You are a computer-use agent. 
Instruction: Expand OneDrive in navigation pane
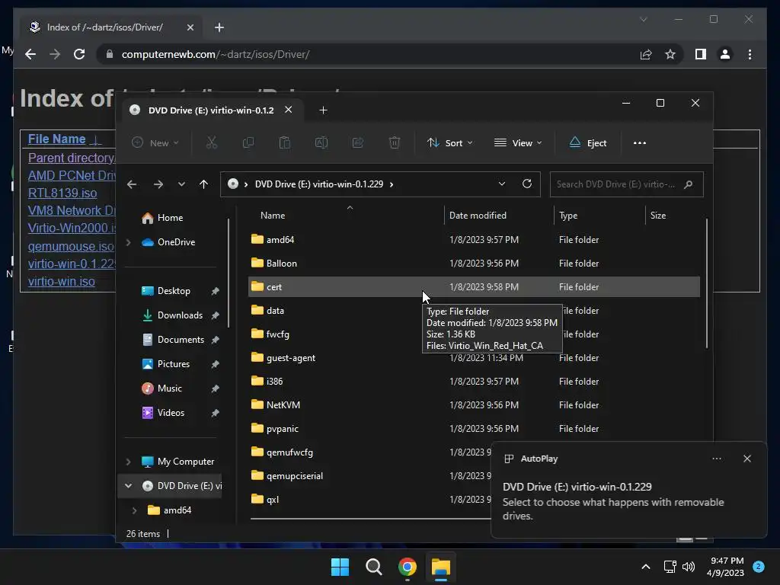coord(128,242)
